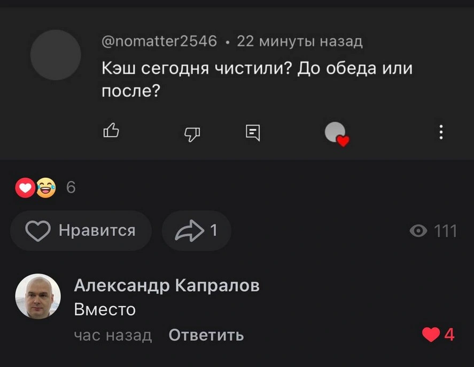Click the 'час назад' comment timestamp
Image resolution: width=474 pixels, height=367 pixels.
(113, 335)
